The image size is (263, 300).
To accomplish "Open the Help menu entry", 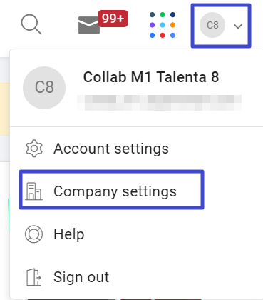I will pos(69,234).
